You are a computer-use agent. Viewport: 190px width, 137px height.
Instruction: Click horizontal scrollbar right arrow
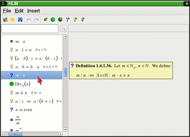(x=60, y=134)
